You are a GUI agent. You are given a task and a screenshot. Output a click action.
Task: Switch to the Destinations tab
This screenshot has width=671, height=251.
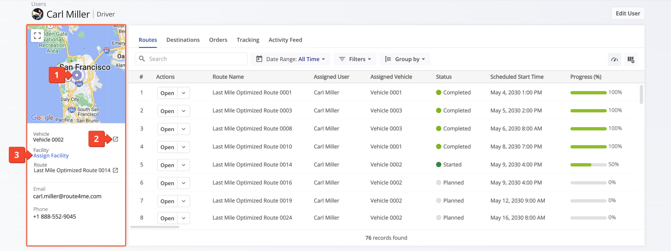point(183,40)
